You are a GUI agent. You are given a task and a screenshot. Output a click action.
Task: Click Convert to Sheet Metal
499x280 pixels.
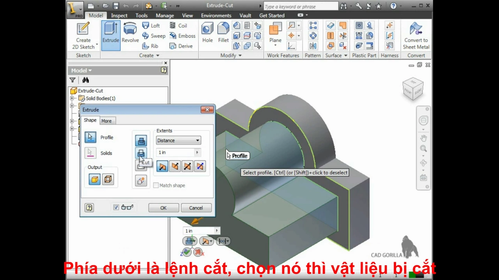pyautogui.click(x=416, y=35)
